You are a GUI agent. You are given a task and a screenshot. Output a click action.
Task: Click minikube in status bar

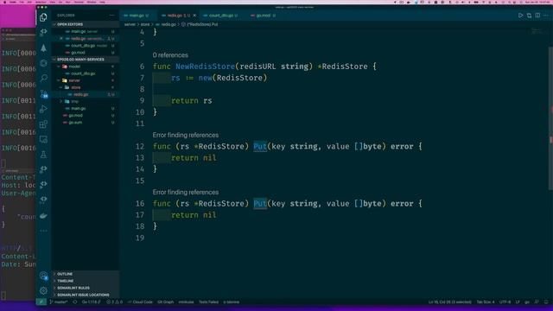(186, 302)
